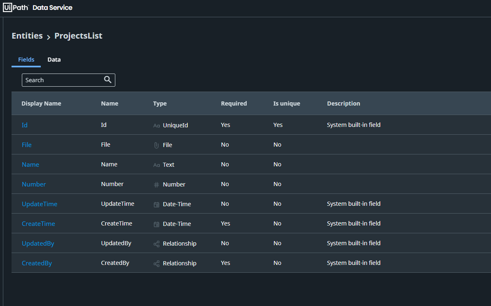
Task: Click the CreateTime Date-Time calendar icon
Action: point(156,224)
